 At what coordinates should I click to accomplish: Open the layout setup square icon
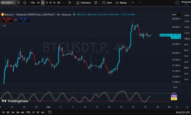coord(177,3)
